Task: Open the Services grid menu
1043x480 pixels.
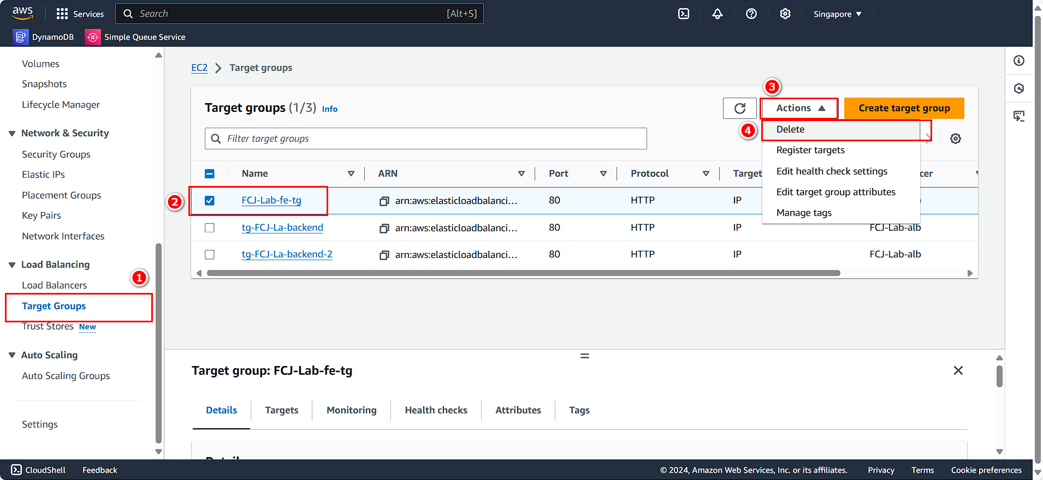Action: [80, 14]
